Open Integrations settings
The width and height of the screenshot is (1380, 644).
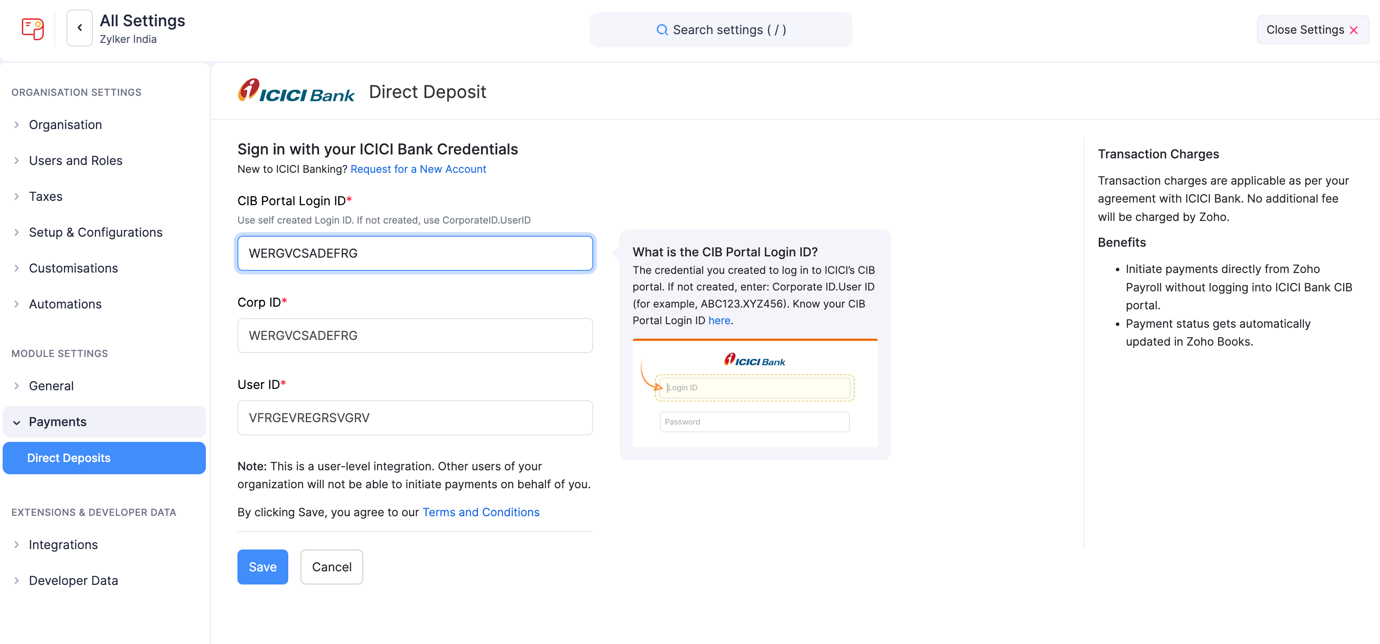pos(63,545)
